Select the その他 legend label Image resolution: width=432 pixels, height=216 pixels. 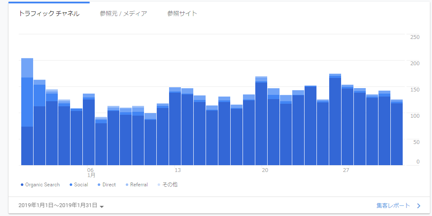170,185
